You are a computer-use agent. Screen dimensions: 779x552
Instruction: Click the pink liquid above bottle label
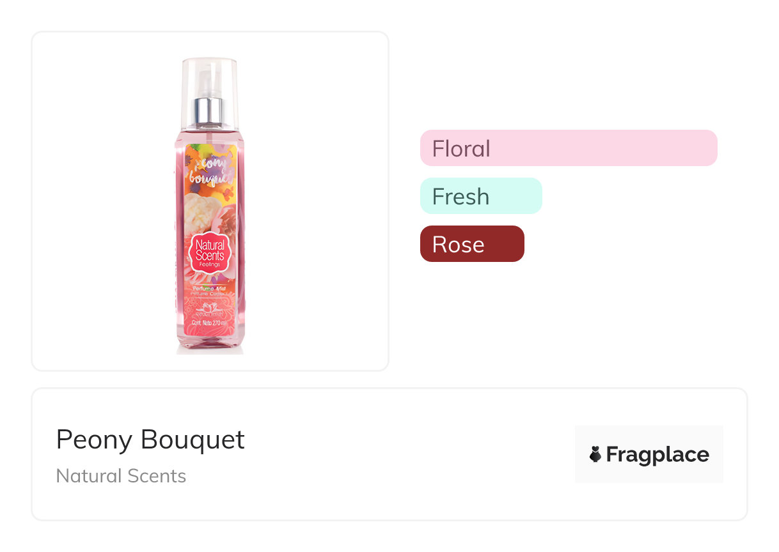click(x=210, y=135)
